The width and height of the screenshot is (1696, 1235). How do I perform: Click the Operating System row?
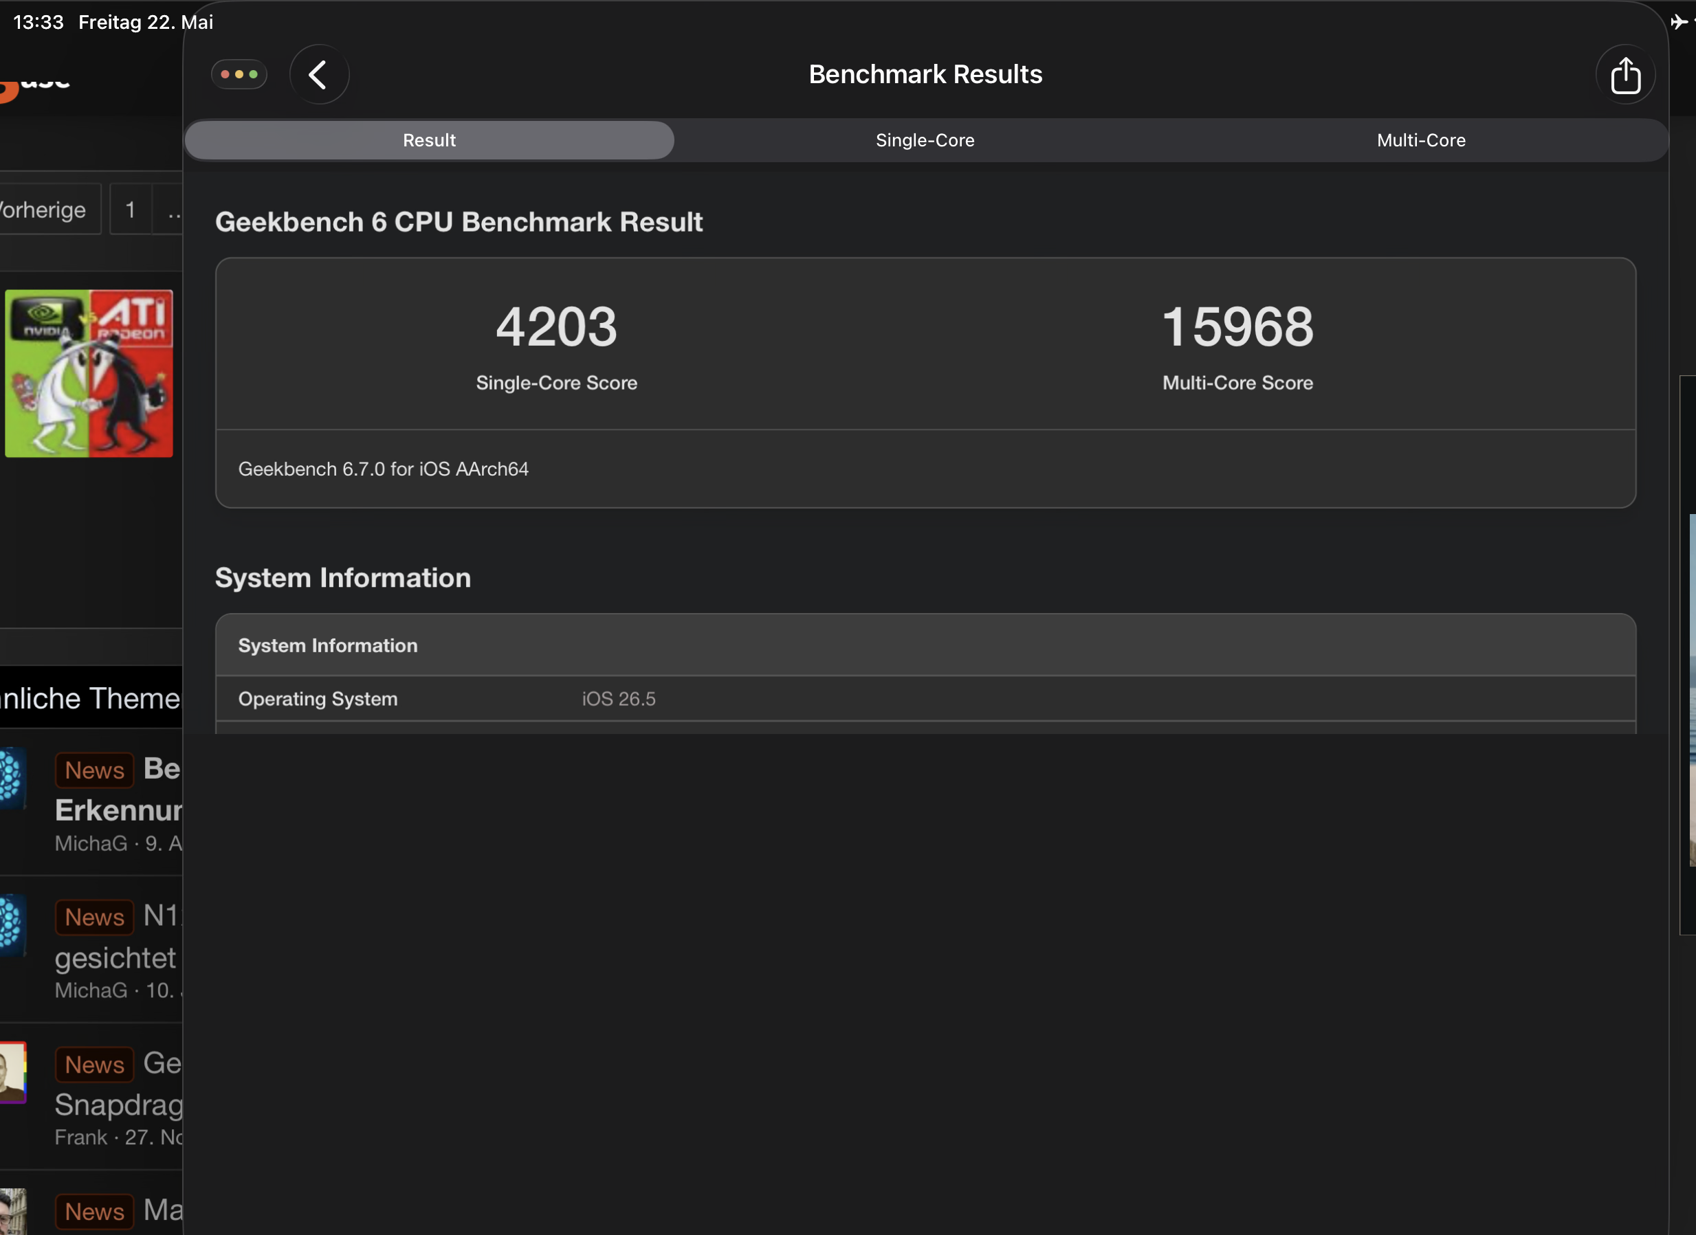[926, 699]
